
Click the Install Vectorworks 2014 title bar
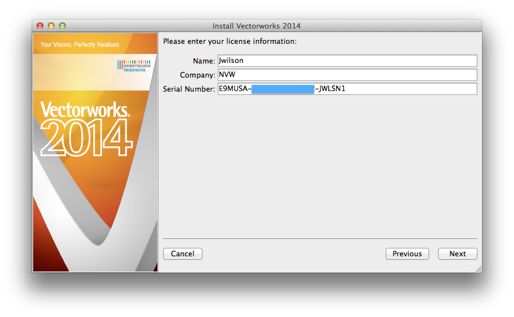[256, 26]
